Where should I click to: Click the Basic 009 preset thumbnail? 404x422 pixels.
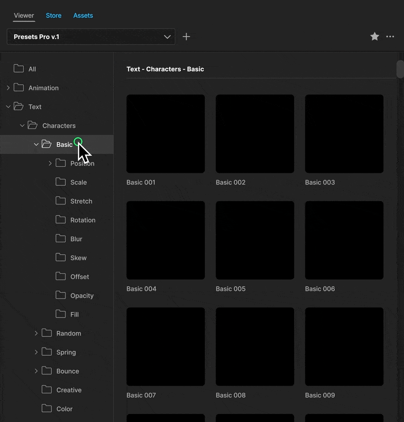pos(344,347)
